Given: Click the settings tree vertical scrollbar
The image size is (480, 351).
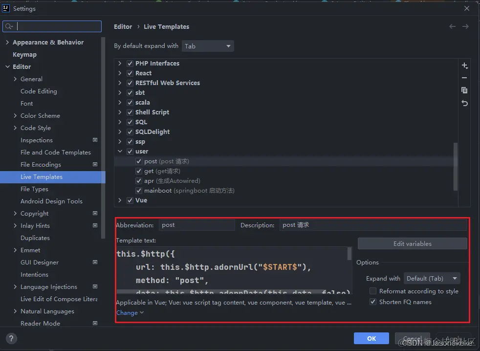Looking at the screenshot, I should [x=103, y=138].
